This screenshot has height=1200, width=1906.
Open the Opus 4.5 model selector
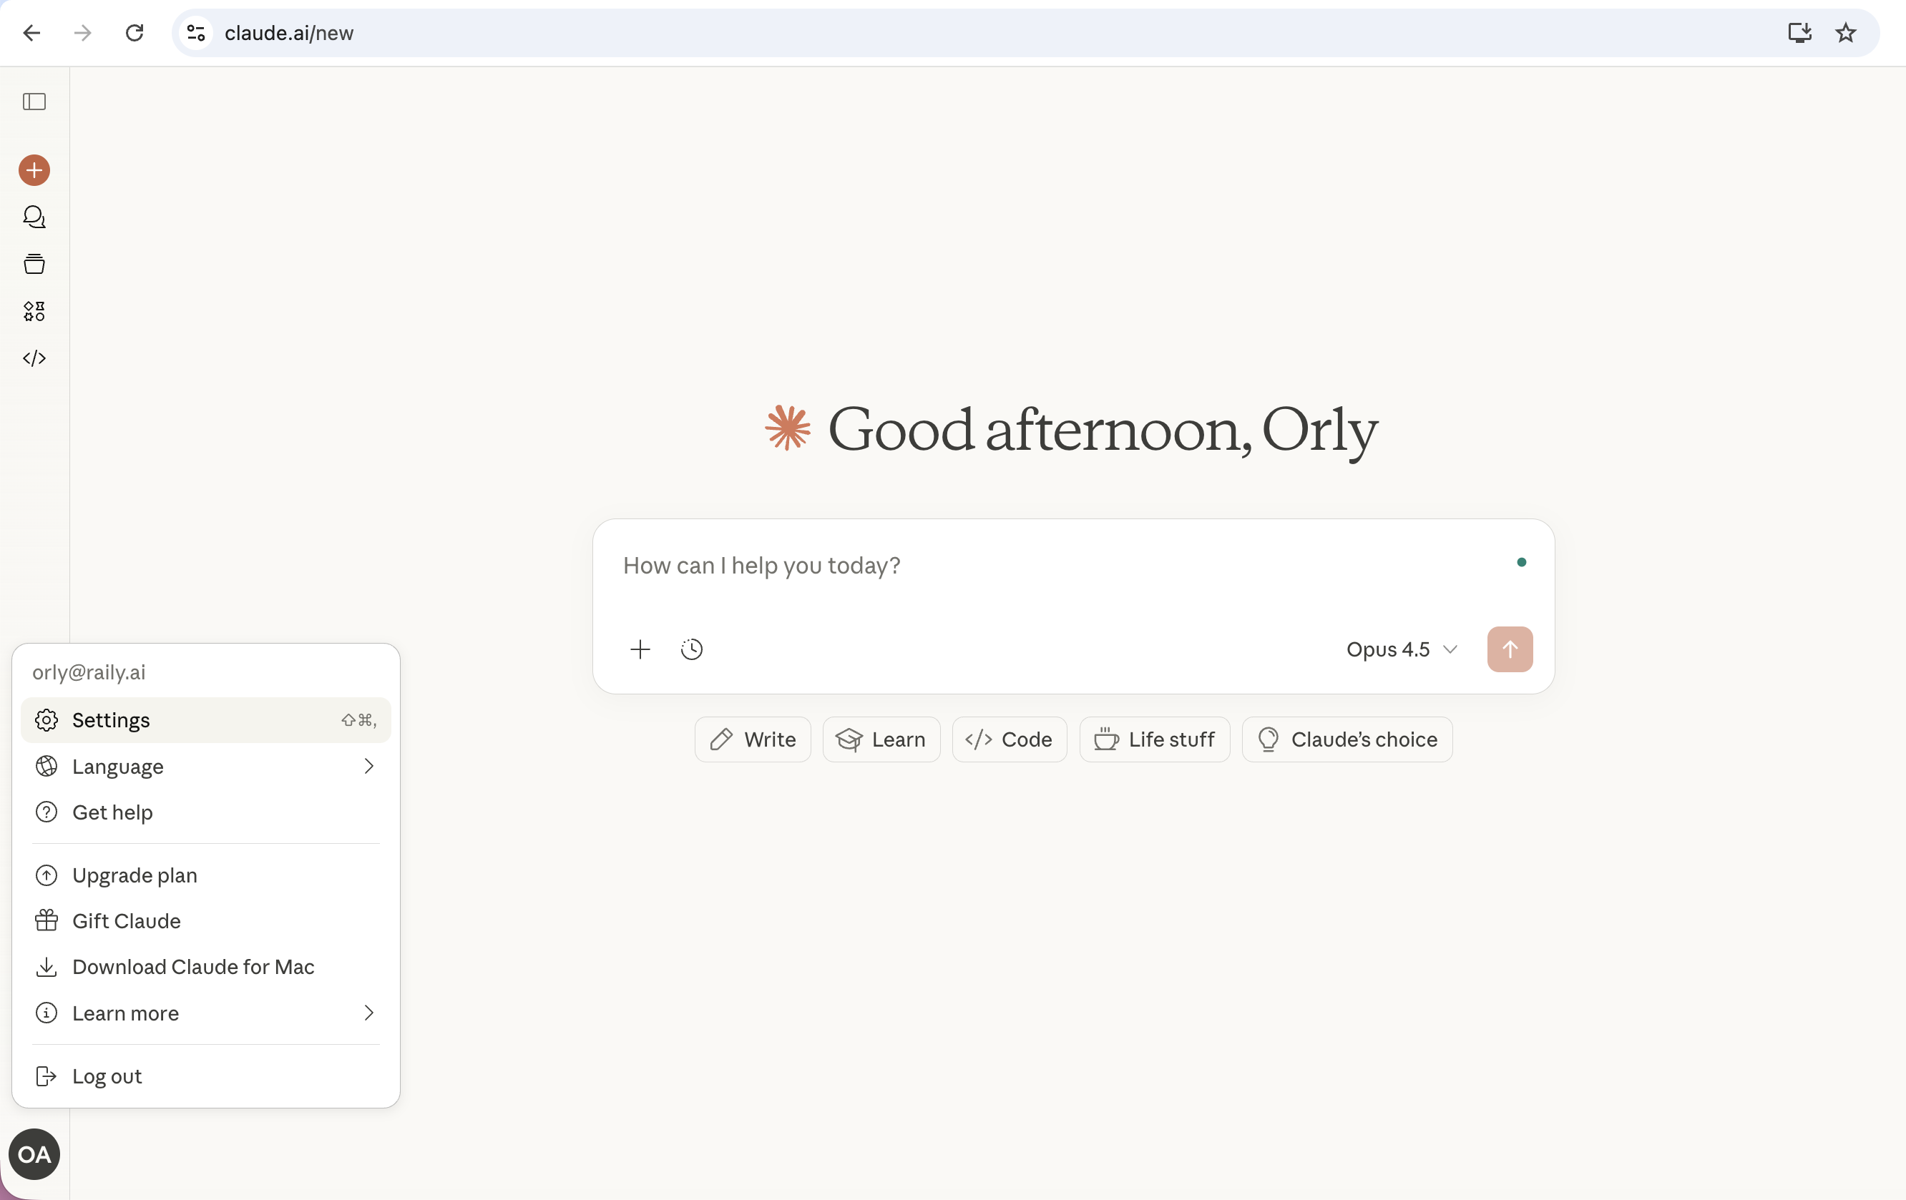pyautogui.click(x=1401, y=649)
